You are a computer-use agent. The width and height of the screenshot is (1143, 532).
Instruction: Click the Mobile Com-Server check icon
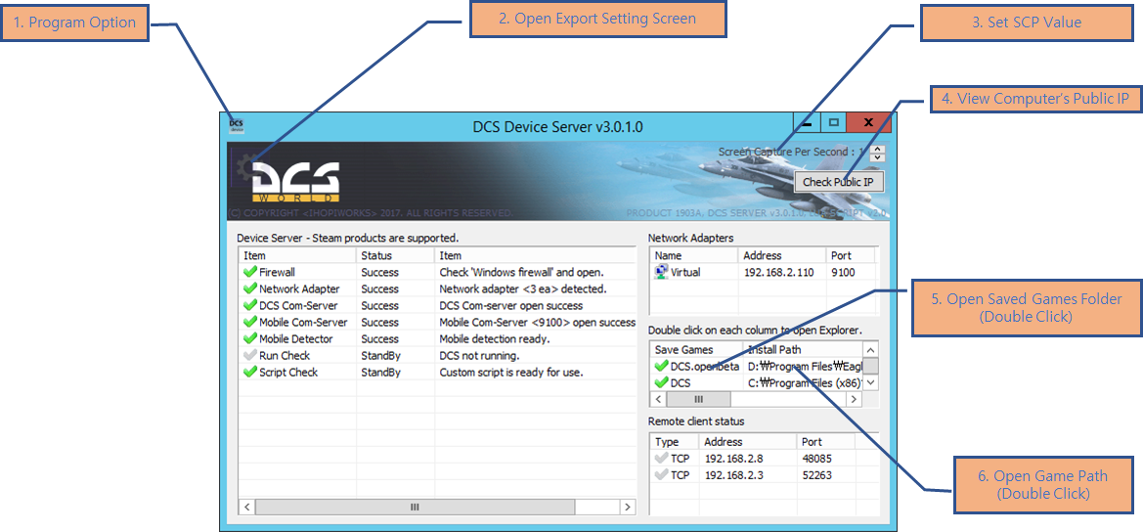click(x=250, y=322)
